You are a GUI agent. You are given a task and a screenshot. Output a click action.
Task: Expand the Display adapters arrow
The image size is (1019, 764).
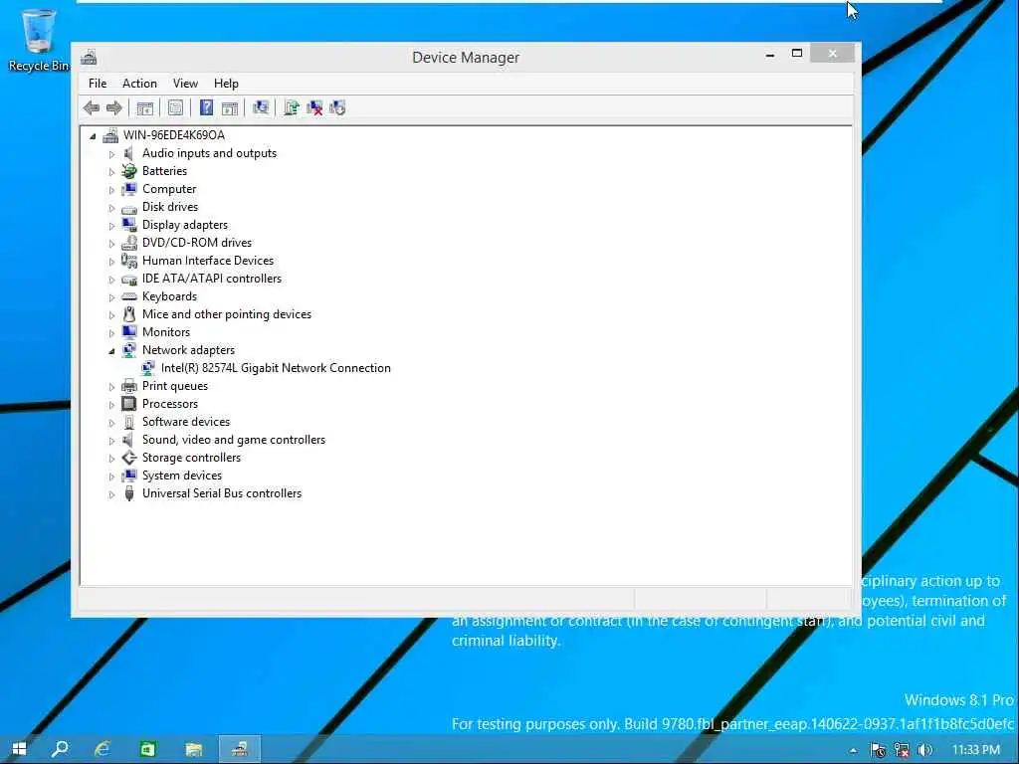coord(111,226)
